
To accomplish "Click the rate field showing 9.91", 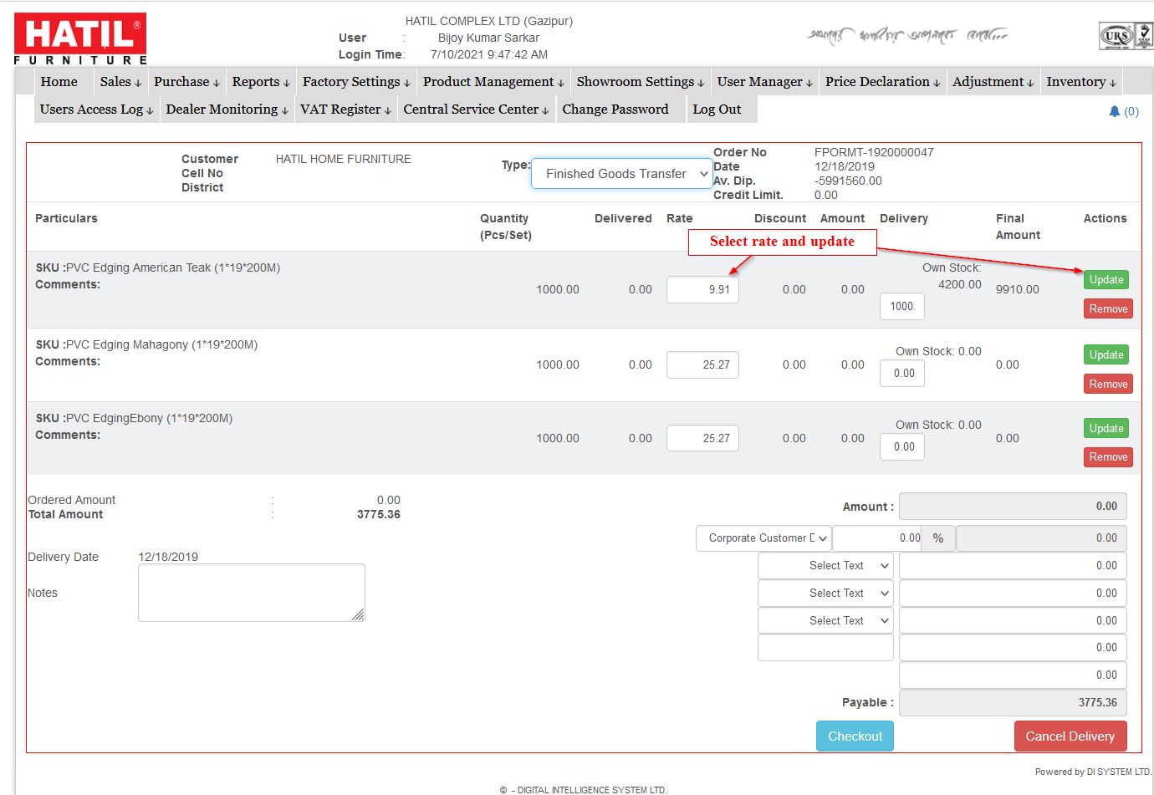I will 702,290.
